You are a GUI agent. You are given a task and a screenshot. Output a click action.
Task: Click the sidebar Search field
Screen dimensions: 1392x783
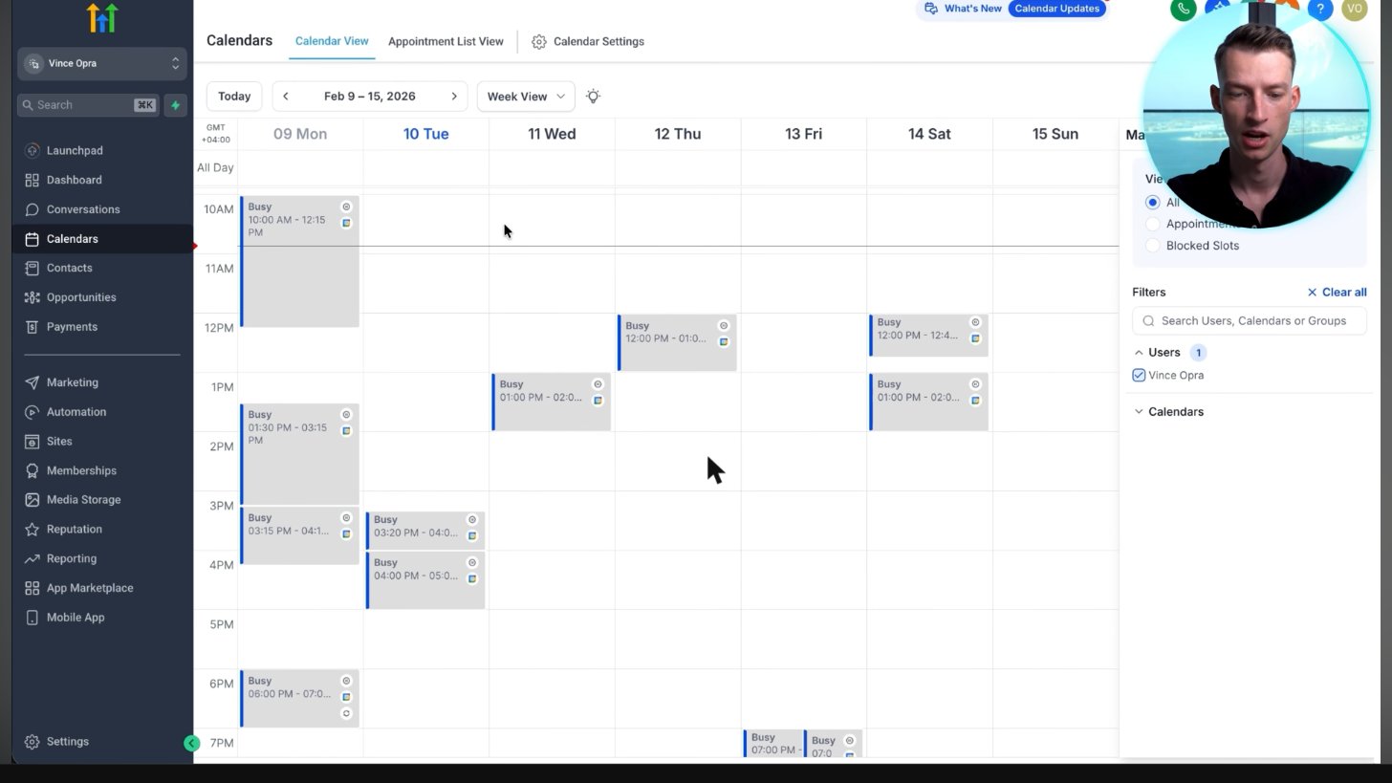[88, 105]
